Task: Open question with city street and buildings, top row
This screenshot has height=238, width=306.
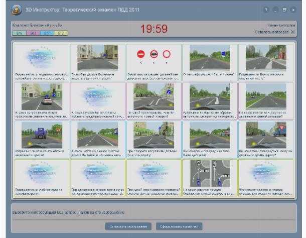Action: pyautogui.click(x=98, y=62)
